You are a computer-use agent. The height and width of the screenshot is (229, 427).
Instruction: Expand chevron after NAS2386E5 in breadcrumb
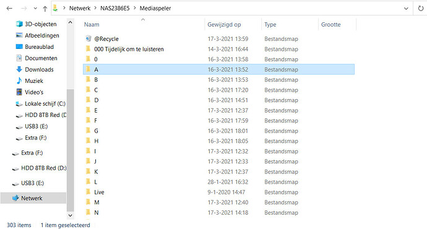pos(135,8)
